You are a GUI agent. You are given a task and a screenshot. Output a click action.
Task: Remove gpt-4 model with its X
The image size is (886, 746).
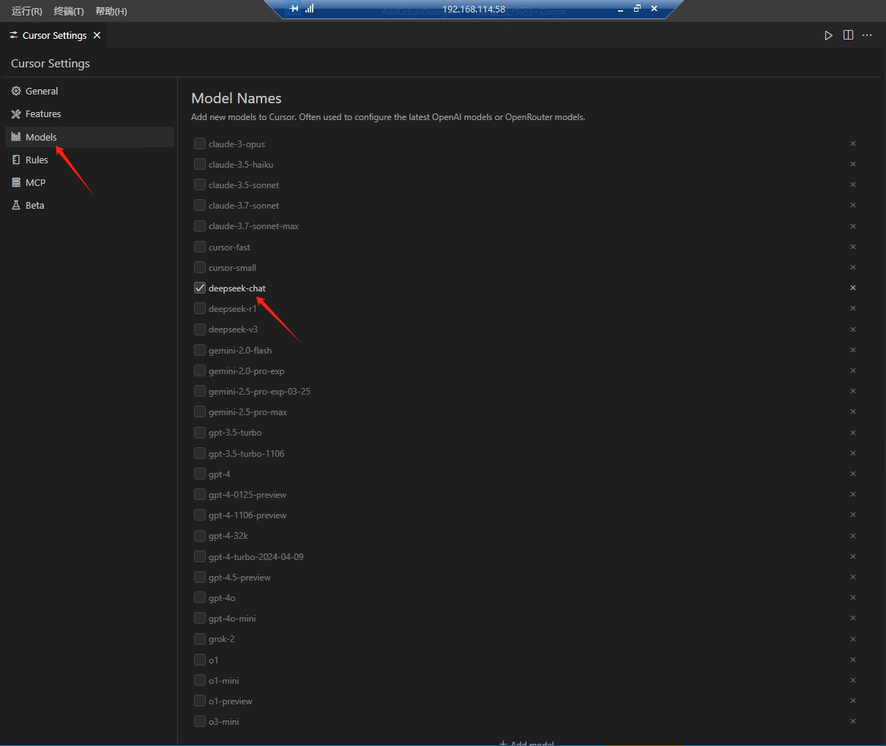click(x=853, y=474)
